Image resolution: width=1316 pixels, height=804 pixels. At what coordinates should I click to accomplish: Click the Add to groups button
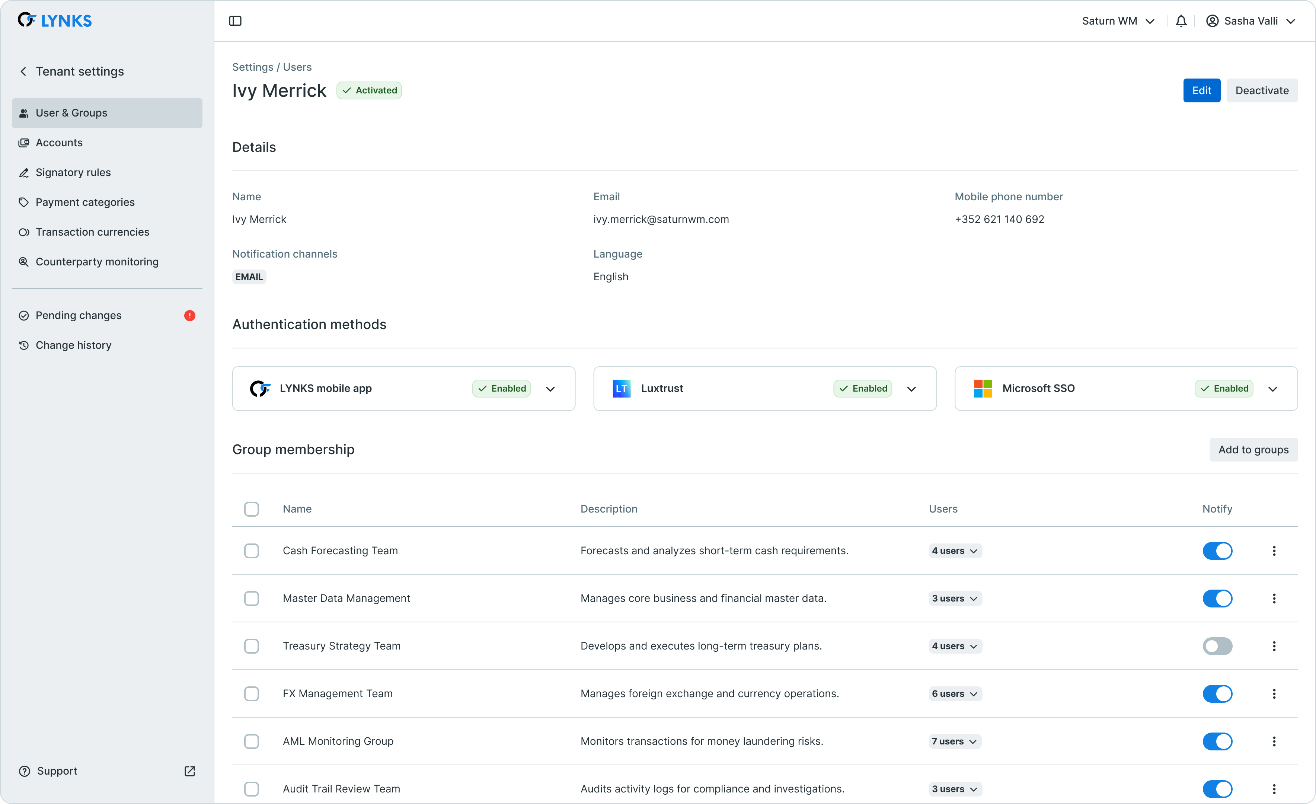pyautogui.click(x=1253, y=449)
